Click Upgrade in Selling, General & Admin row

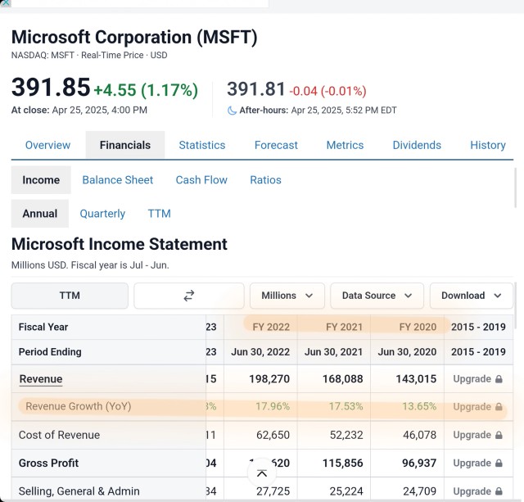point(472,491)
